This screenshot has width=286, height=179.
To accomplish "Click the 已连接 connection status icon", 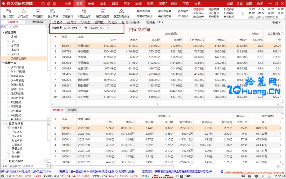I will click(181, 176).
